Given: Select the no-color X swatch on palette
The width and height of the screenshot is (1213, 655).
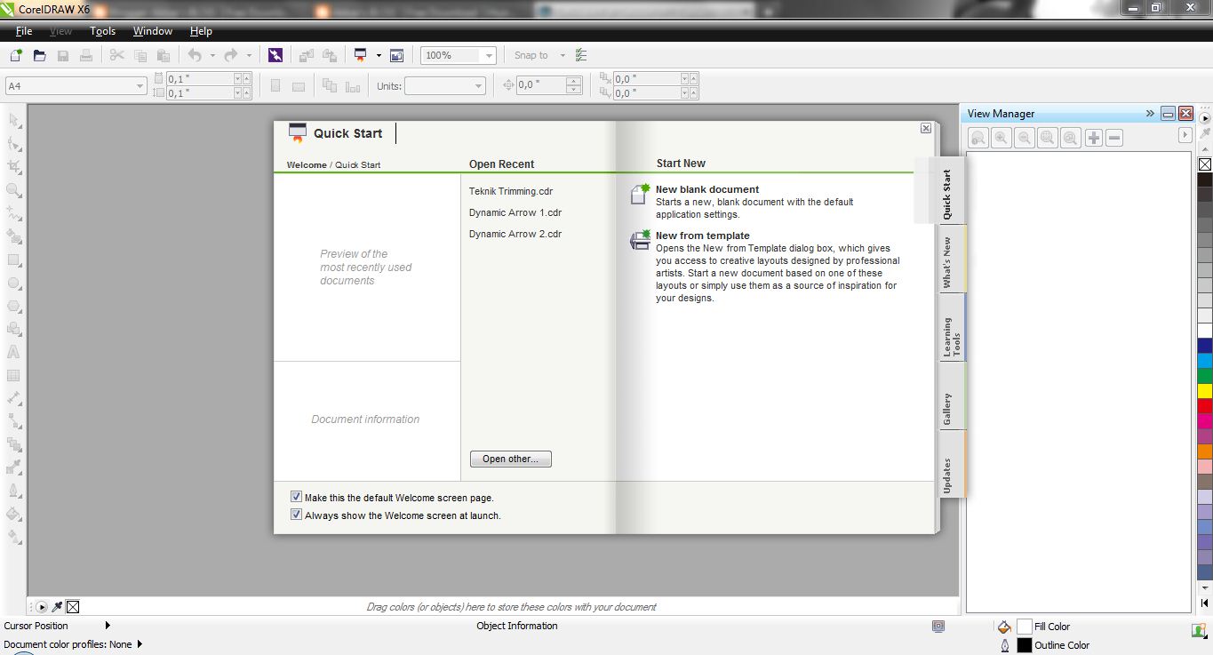Looking at the screenshot, I should (x=1205, y=164).
